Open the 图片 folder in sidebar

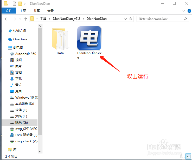16,66
